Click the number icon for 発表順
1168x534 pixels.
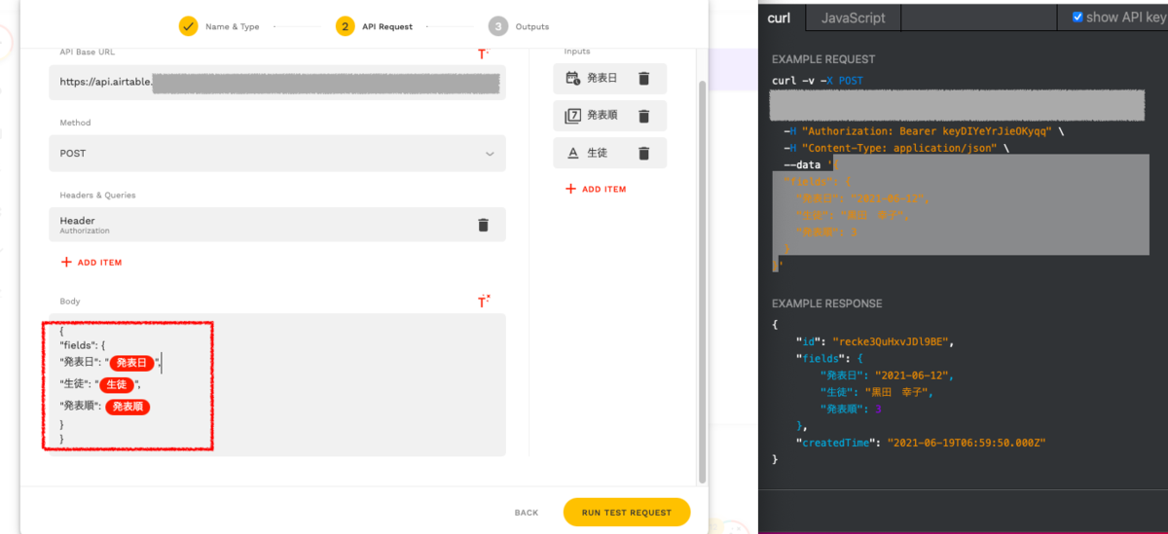pyautogui.click(x=572, y=116)
